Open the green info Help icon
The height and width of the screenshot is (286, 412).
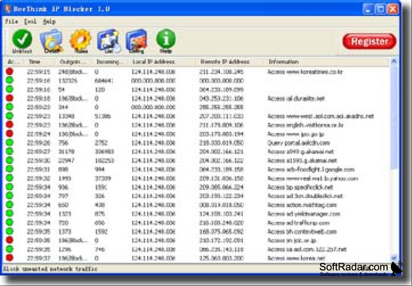[166, 41]
